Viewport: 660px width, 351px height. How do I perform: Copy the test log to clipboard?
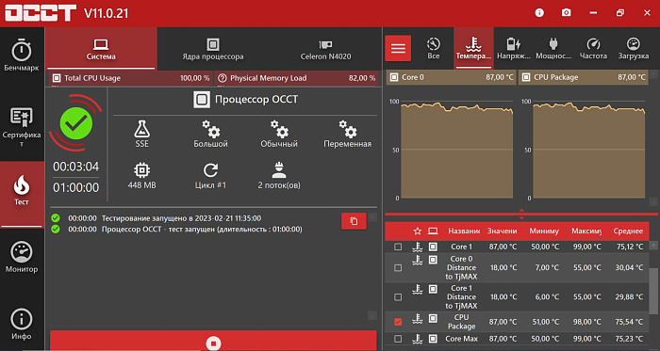point(354,221)
